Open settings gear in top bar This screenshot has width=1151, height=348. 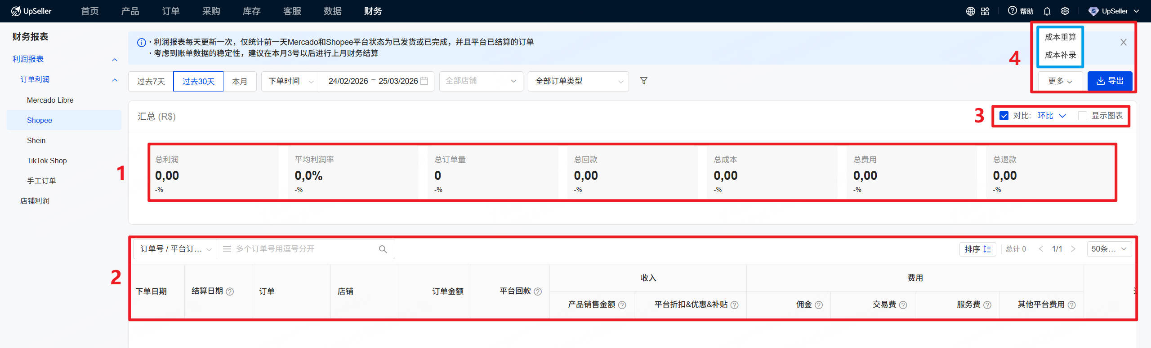click(1065, 11)
